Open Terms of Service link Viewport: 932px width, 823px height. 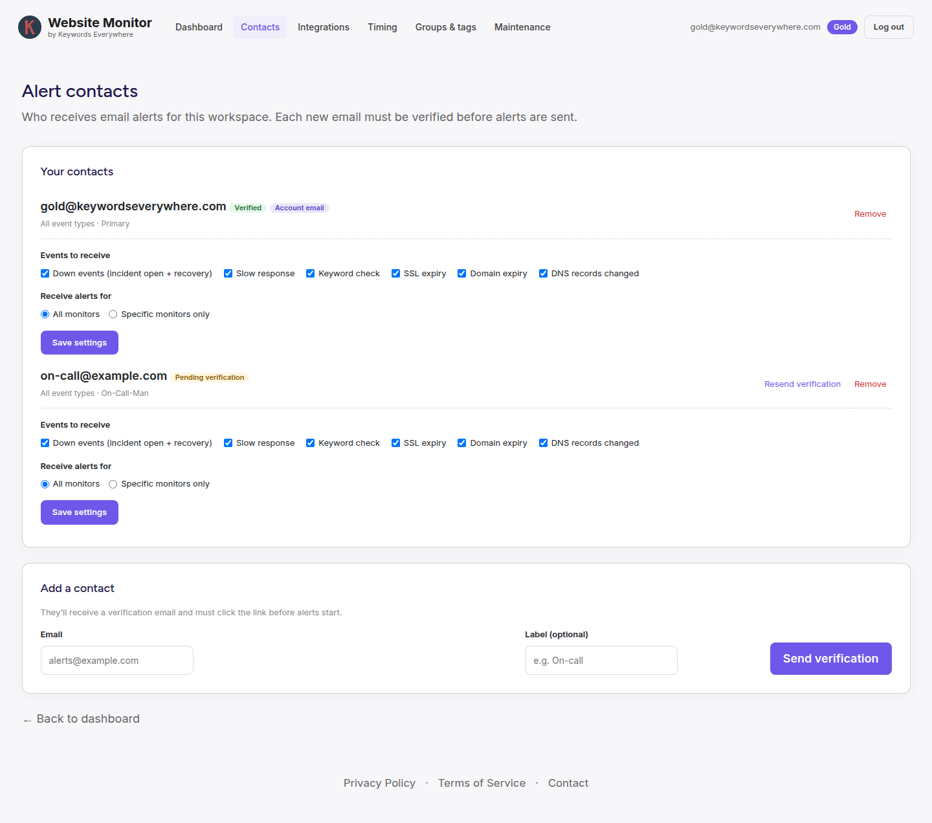click(x=482, y=783)
